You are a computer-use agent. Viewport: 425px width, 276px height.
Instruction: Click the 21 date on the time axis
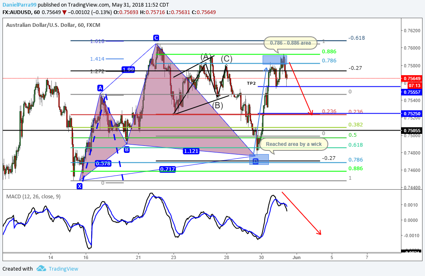(x=138, y=257)
